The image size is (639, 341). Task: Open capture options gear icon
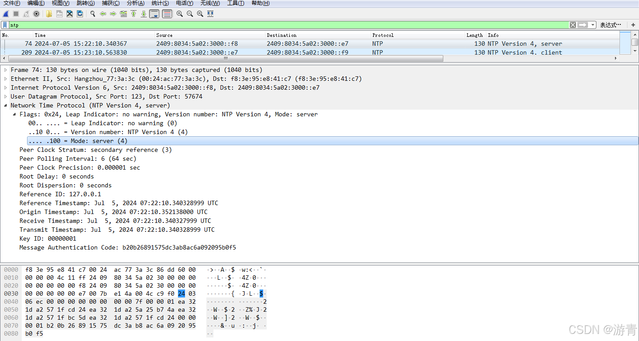pyautogui.click(x=36, y=14)
